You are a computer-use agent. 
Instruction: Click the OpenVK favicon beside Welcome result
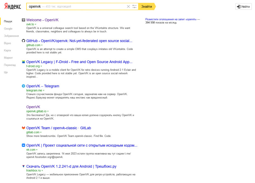pyautogui.click(x=23, y=20)
